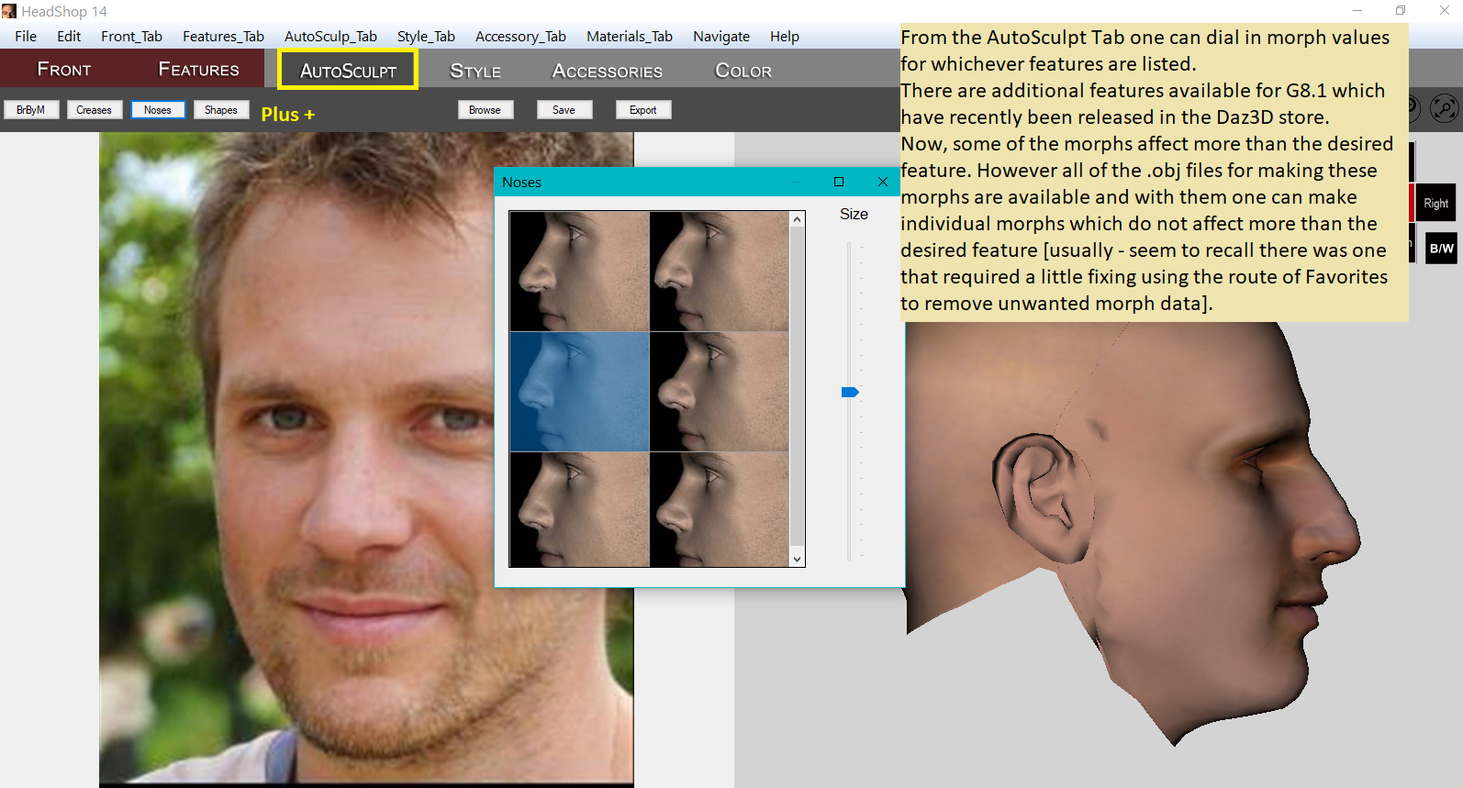This screenshot has height=788, width=1463.
Task: Restore down the HeadShop 14 window
Action: click(1401, 11)
